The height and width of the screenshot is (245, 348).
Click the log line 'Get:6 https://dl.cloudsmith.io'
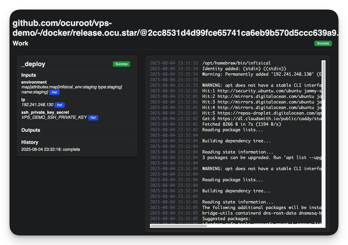pos(262,119)
